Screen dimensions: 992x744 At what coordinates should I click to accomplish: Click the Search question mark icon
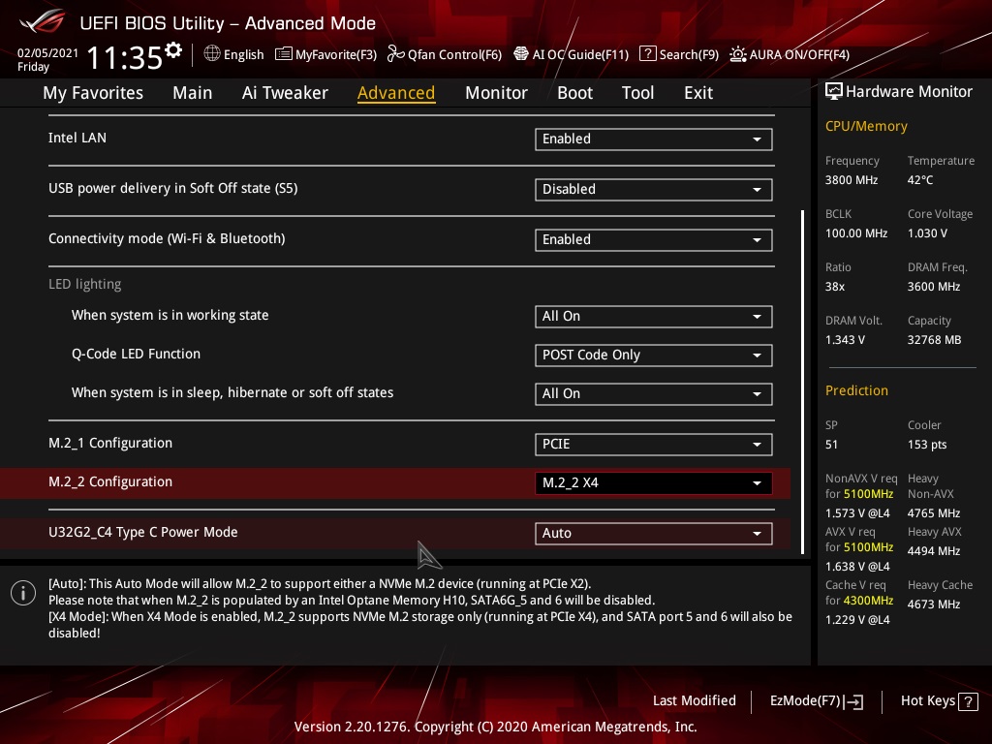coord(647,54)
